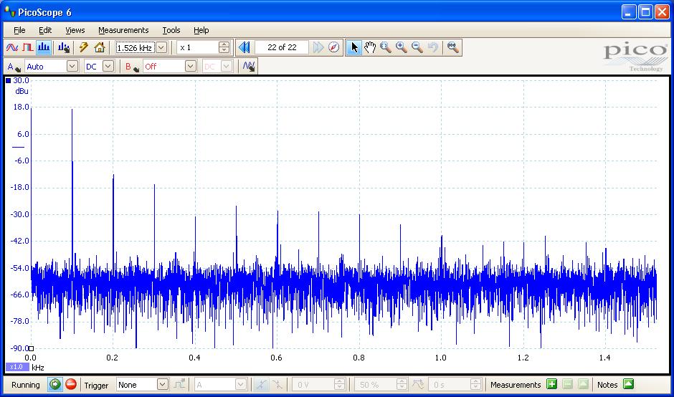Open buffer navigator compass icon

334,47
